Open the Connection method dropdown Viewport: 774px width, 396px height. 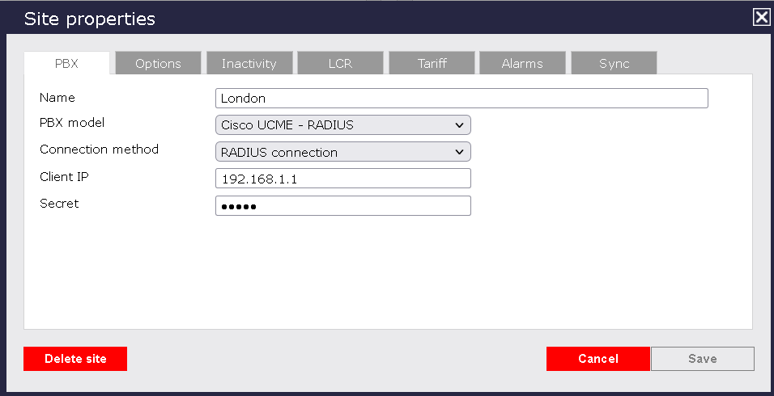click(x=342, y=152)
